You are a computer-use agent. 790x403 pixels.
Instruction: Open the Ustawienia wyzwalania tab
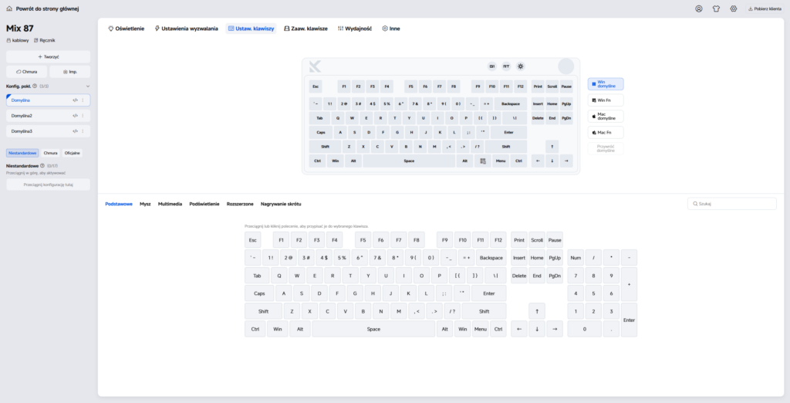coord(187,29)
